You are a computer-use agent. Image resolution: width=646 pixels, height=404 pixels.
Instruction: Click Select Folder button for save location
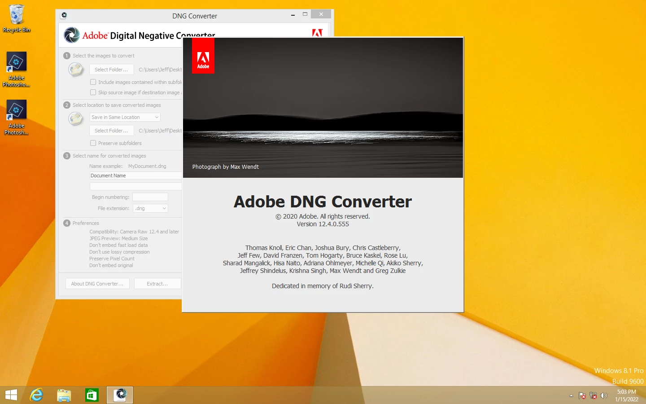(111, 131)
